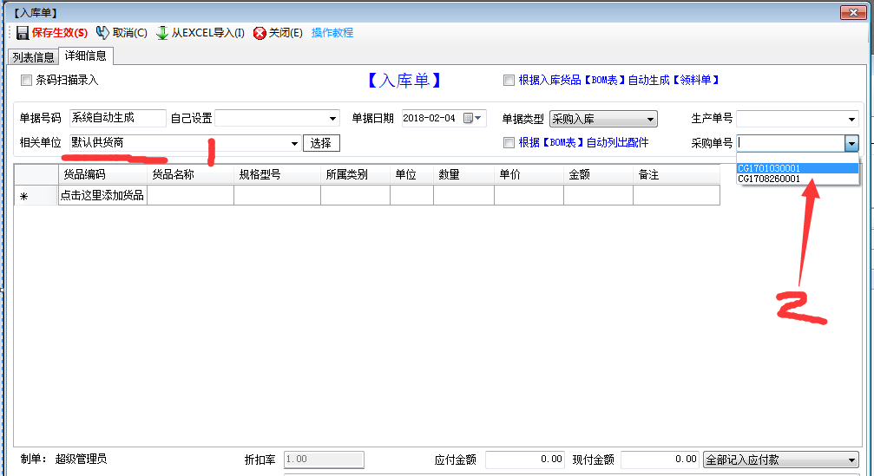Click the green Excel import arrow icon
Screen dimensions: 874x476
coord(162,33)
